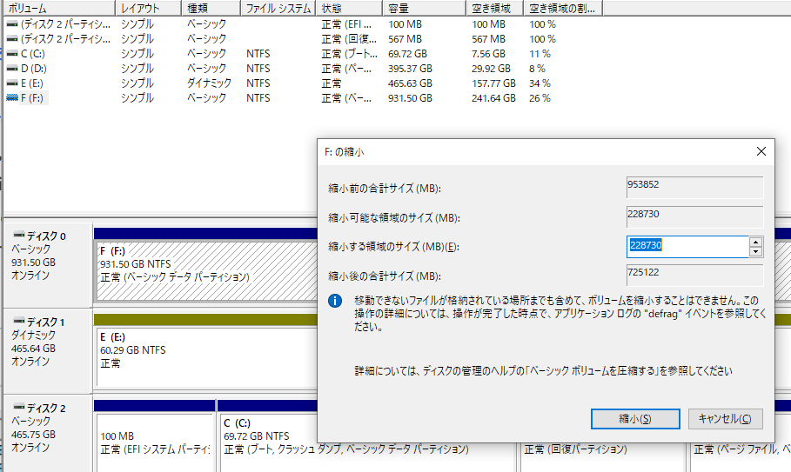Click the ダイナミック label under ディスク 1
The width and height of the screenshot is (791, 472).
click(x=33, y=335)
